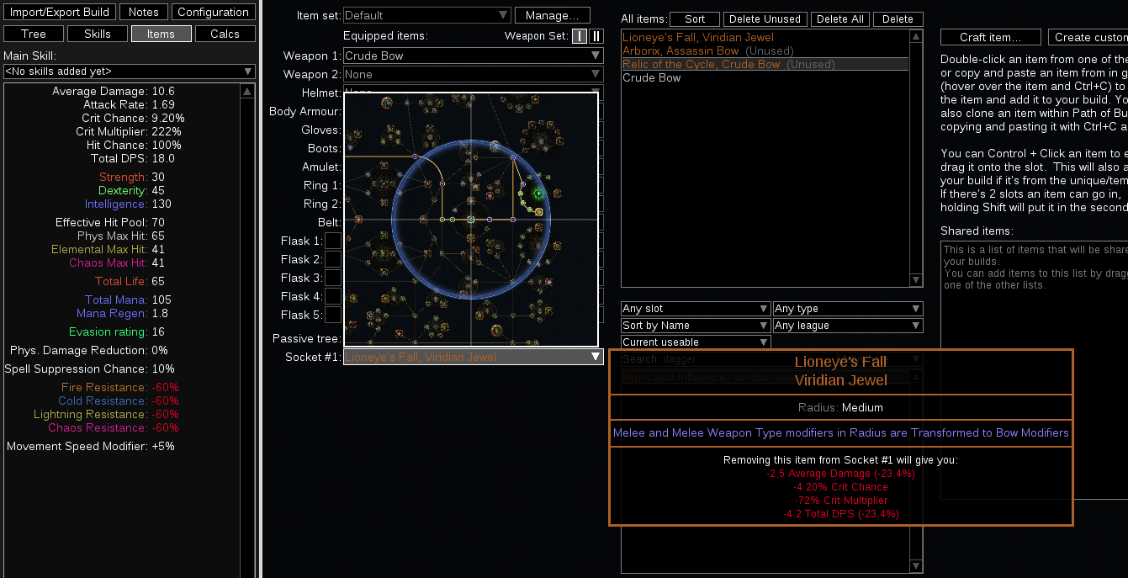
Task: Toggle the Flask 5 checkbox
Action: tap(333, 315)
